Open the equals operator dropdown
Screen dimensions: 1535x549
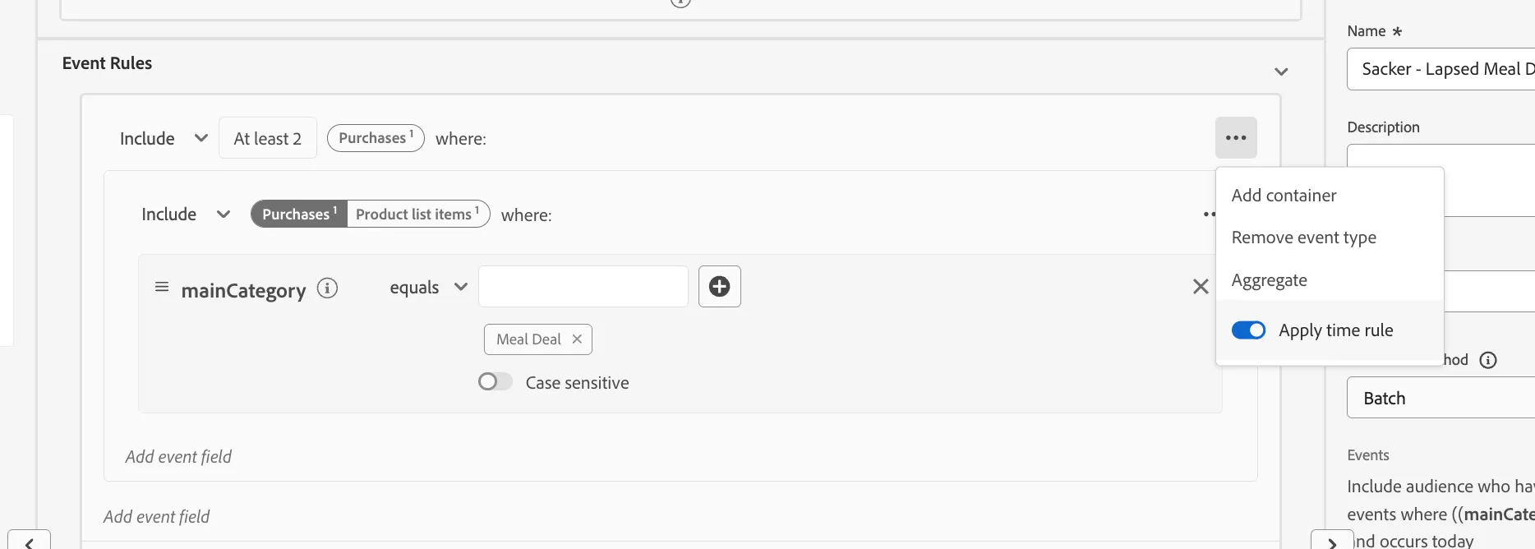(428, 287)
